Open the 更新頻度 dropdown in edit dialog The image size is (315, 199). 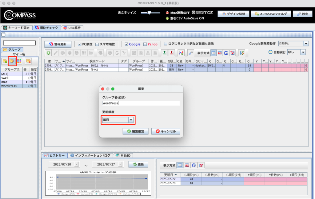[131, 120]
